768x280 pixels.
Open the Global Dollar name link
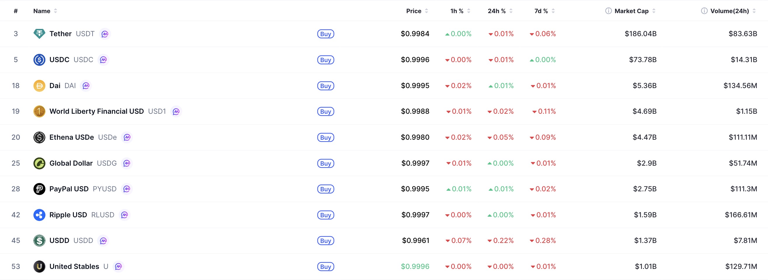(71, 163)
